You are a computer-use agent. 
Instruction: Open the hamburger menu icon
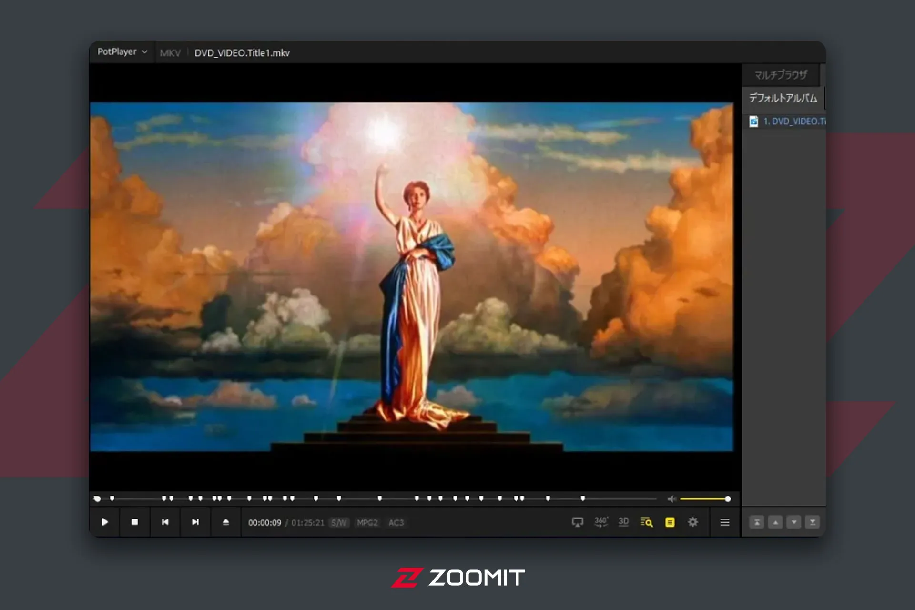point(724,522)
